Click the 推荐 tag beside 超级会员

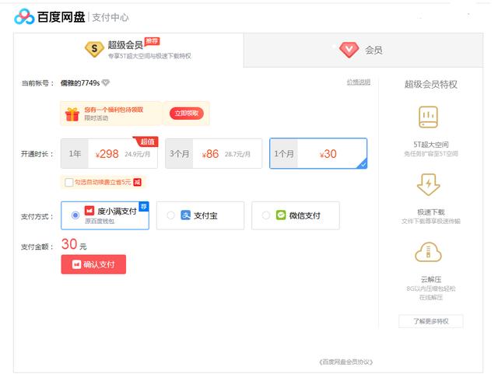152,41
